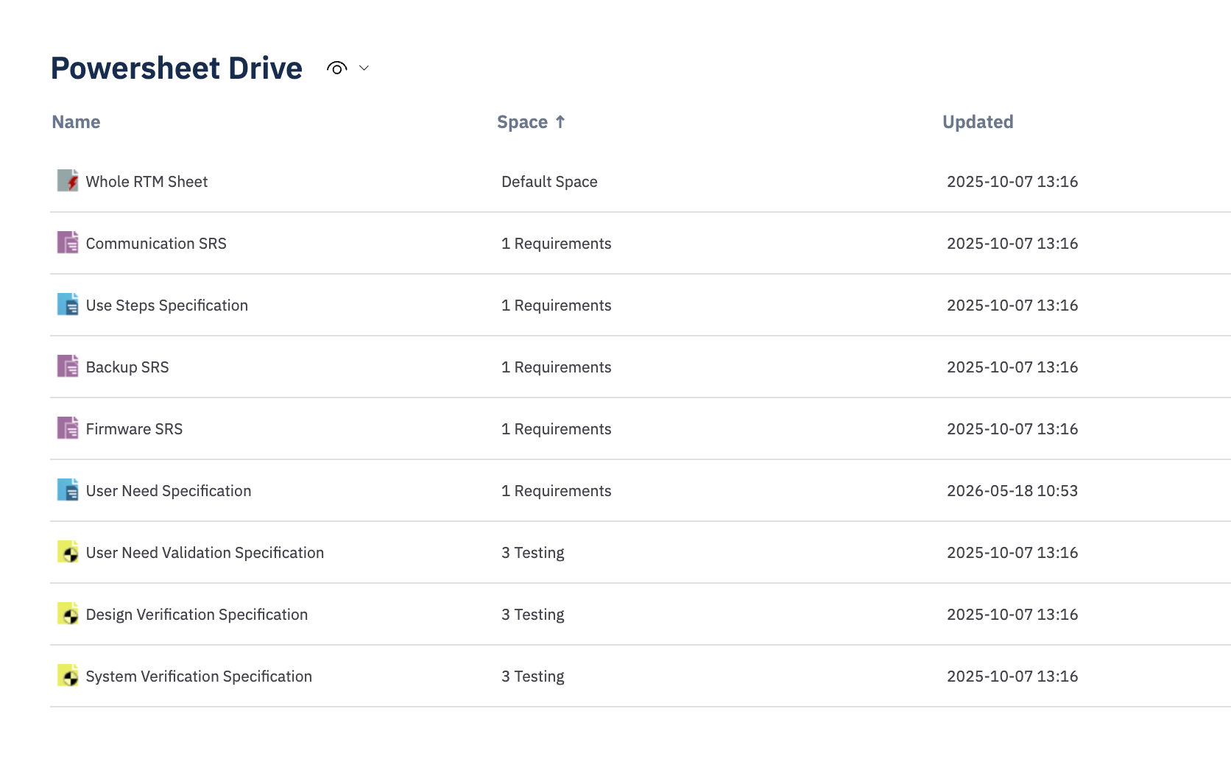The image size is (1231, 770).
Task: Open Backup SRS
Action: pos(127,367)
